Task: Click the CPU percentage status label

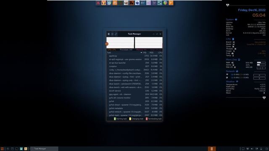Action: (112, 49)
